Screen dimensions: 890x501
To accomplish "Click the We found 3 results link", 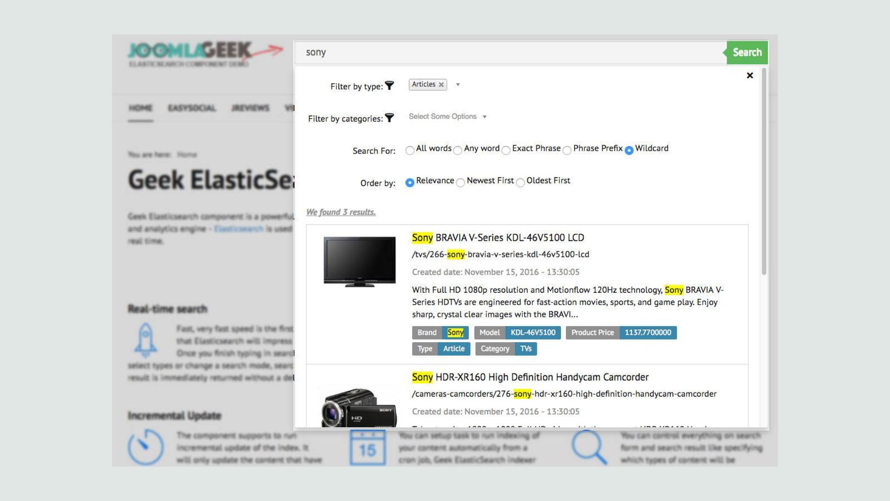I will (341, 211).
